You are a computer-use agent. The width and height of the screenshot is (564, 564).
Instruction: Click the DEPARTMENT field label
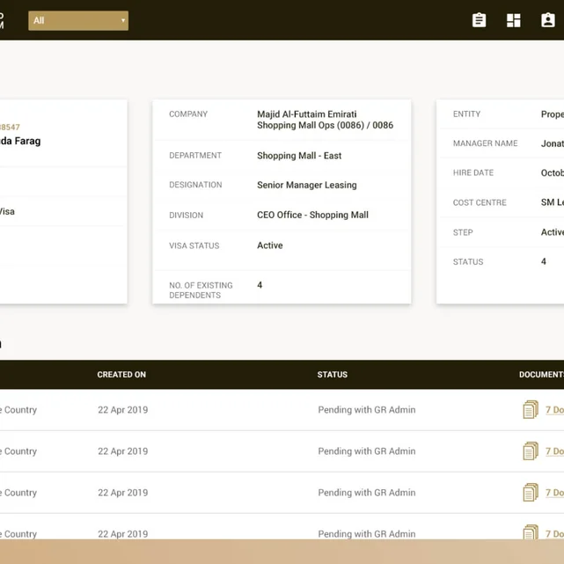(x=195, y=156)
